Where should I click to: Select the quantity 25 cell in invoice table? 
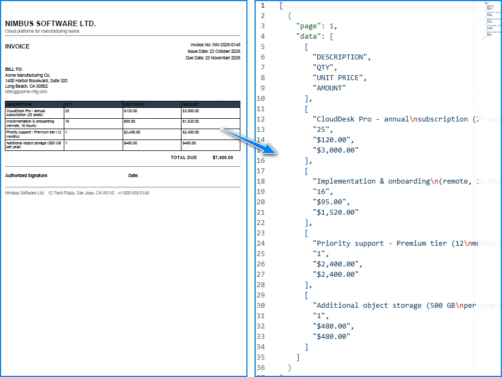[94, 113]
